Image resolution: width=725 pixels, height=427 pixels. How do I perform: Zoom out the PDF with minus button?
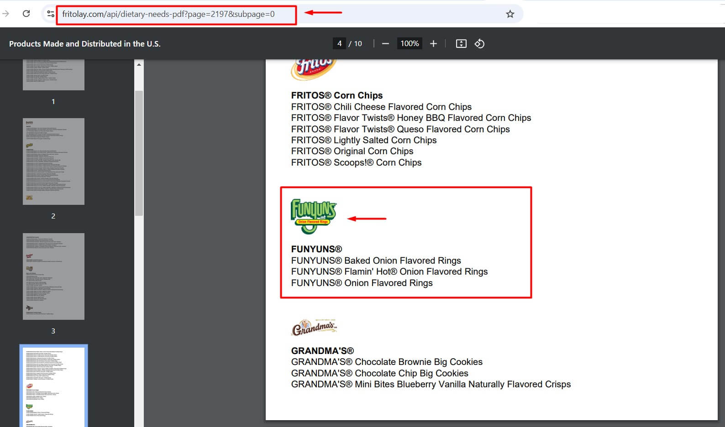tap(385, 43)
